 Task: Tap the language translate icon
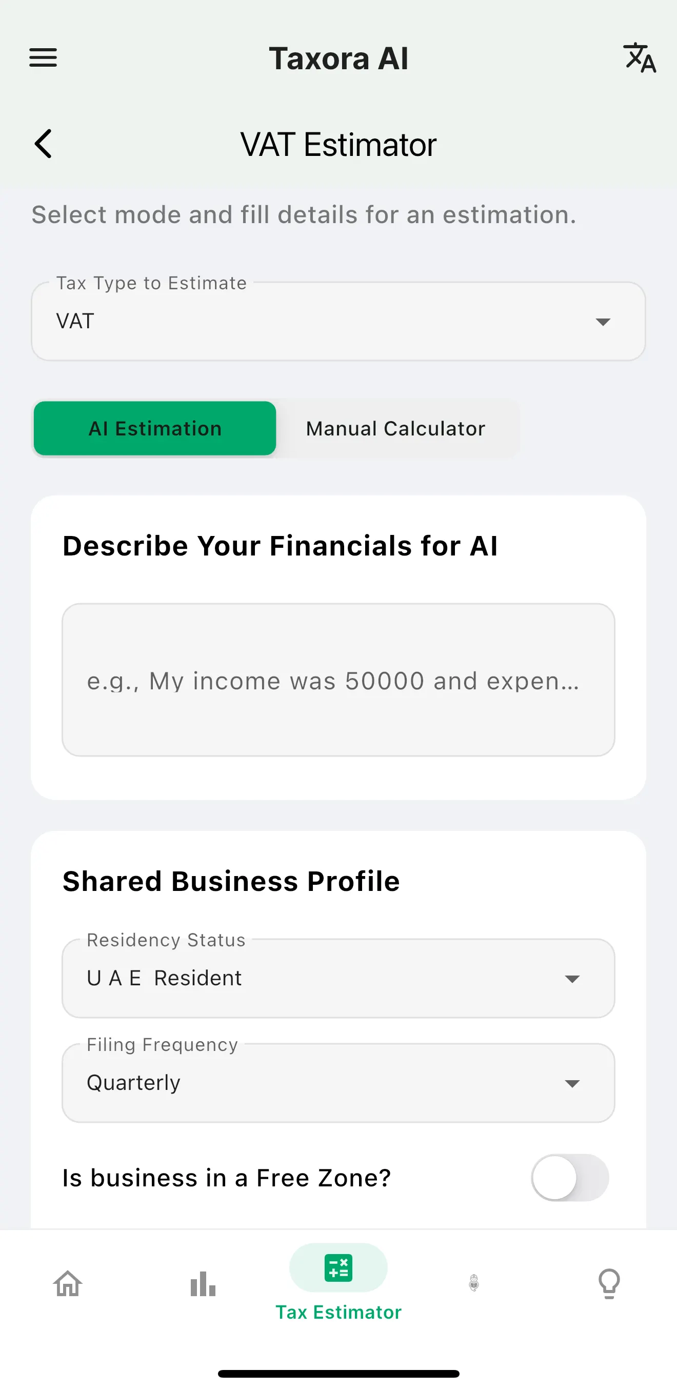(640, 58)
